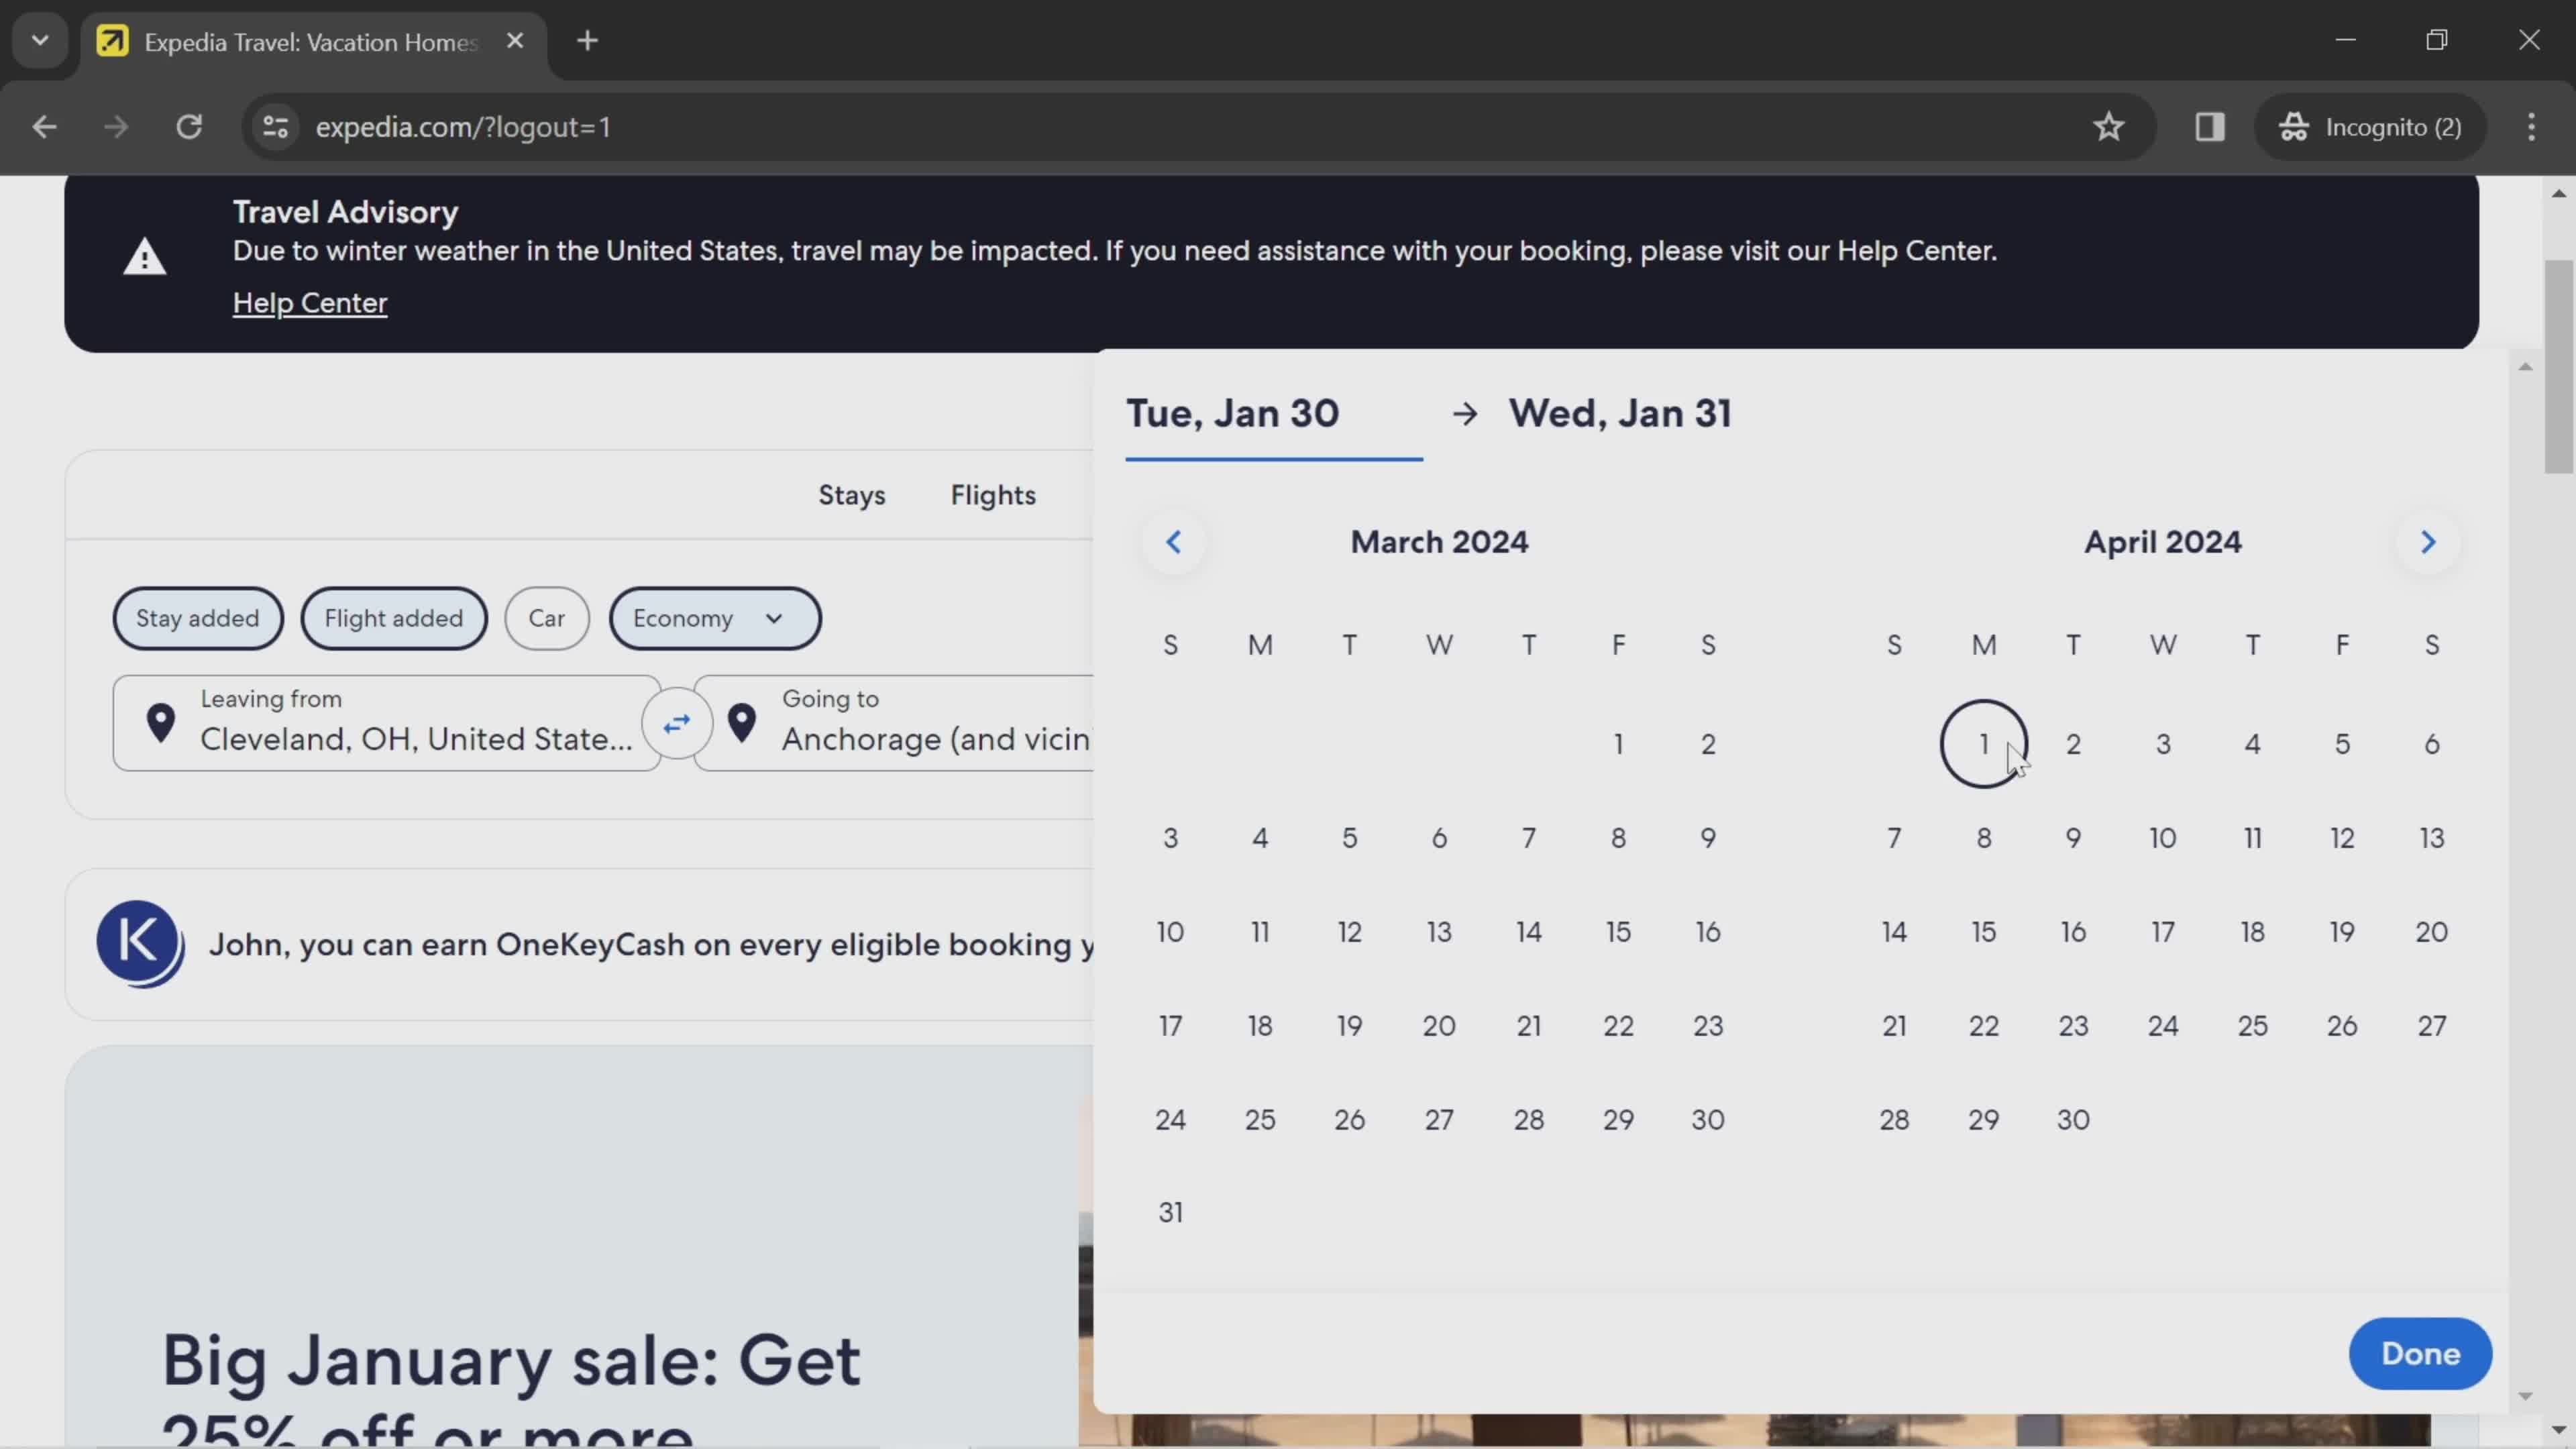Screen dimensions: 2576x1449
Task: Toggle the Car chip
Action: coord(547,618)
